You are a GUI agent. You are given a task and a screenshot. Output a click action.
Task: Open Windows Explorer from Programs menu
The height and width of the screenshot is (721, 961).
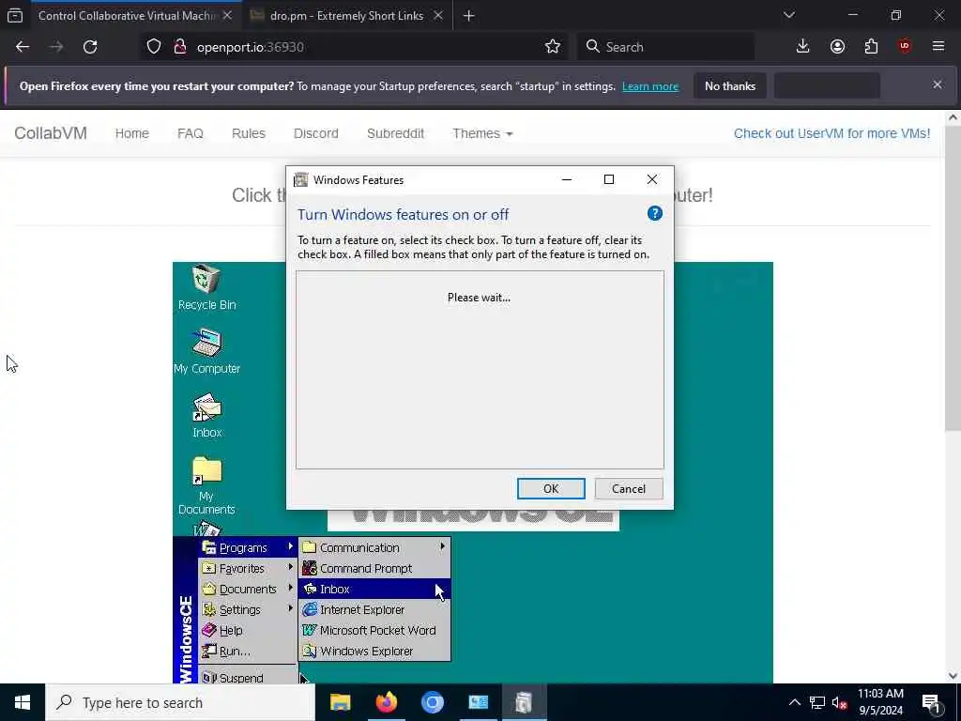pos(374,651)
